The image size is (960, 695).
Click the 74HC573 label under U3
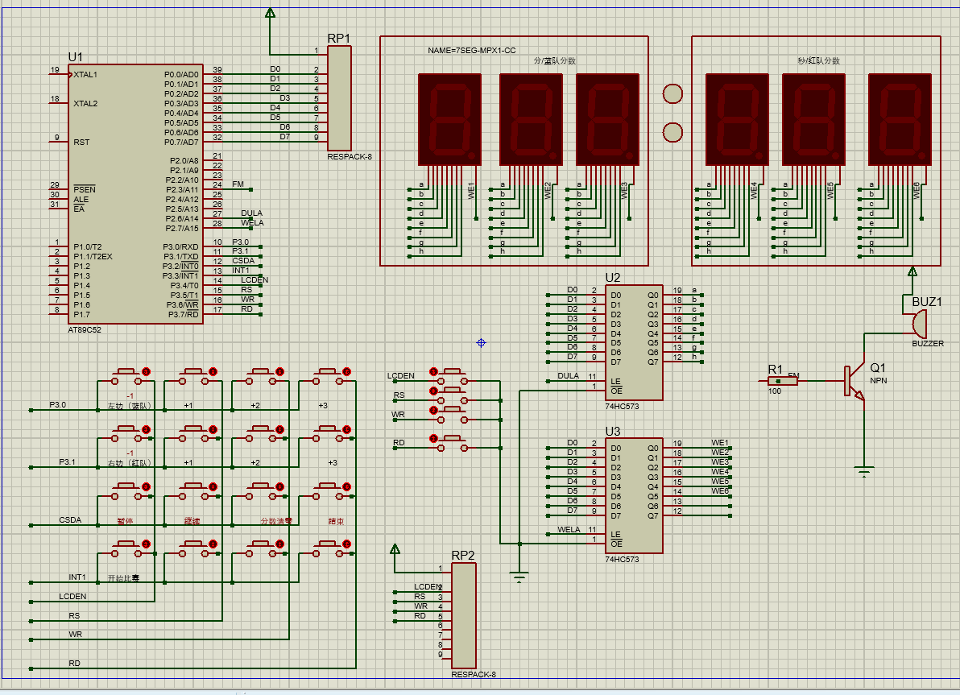click(622, 559)
